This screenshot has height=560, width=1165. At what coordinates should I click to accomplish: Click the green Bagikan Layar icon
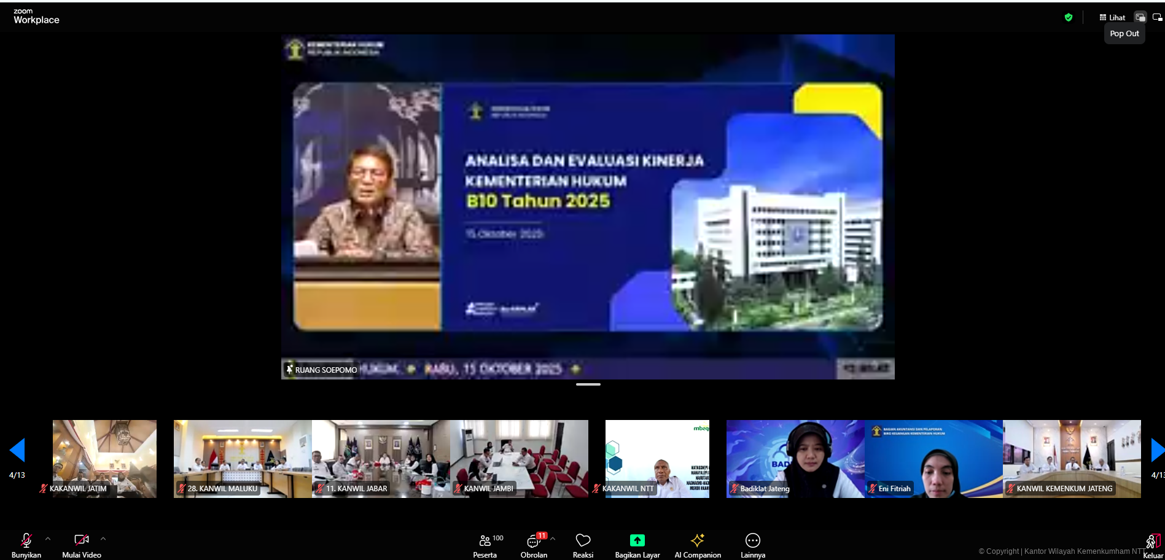[x=637, y=540]
